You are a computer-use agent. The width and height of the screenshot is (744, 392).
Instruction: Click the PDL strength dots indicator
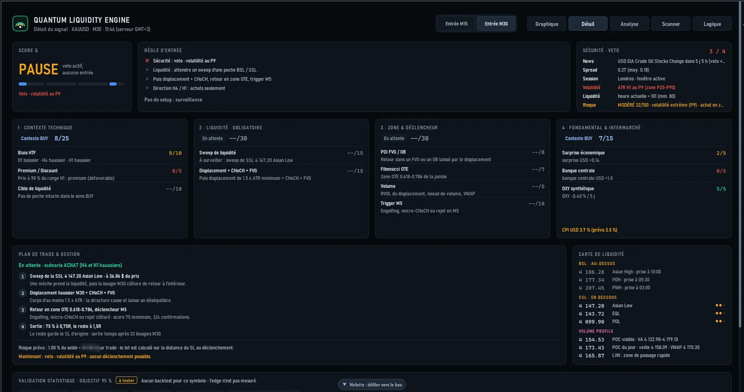tap(720, 321)
